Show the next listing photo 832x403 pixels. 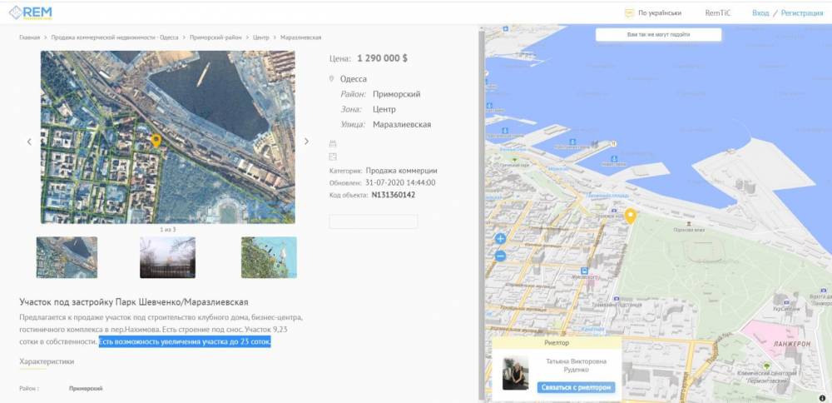[x=306, y=142]
